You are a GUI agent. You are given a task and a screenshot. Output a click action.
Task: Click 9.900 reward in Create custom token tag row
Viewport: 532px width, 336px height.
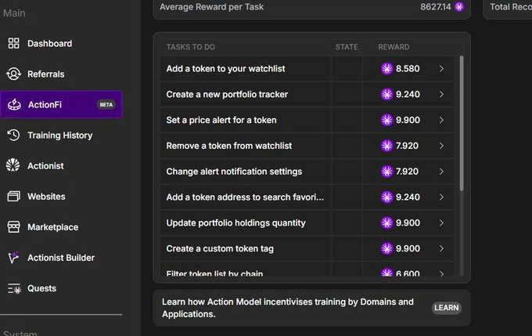point(408,248)
